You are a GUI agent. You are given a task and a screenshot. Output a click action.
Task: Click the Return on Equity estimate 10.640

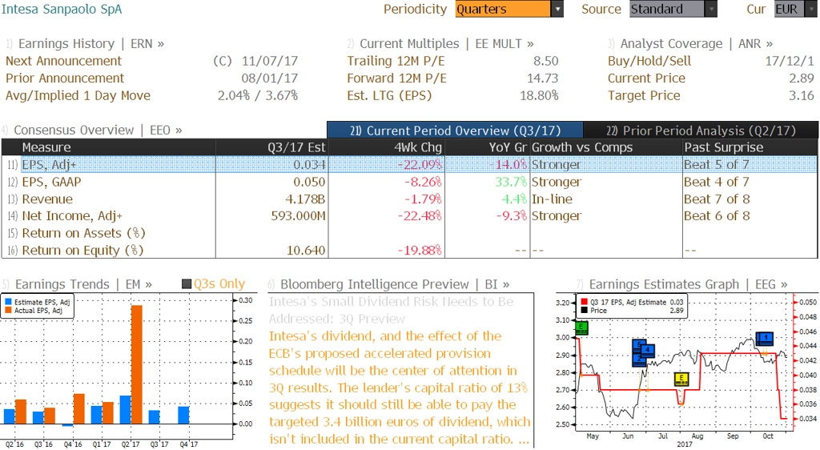coord(306,251)
